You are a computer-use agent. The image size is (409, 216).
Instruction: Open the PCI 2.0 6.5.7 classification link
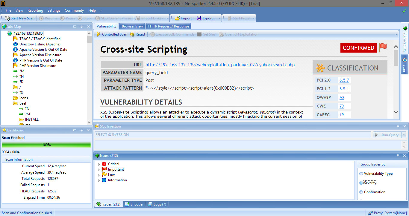[x=344, y=80]
